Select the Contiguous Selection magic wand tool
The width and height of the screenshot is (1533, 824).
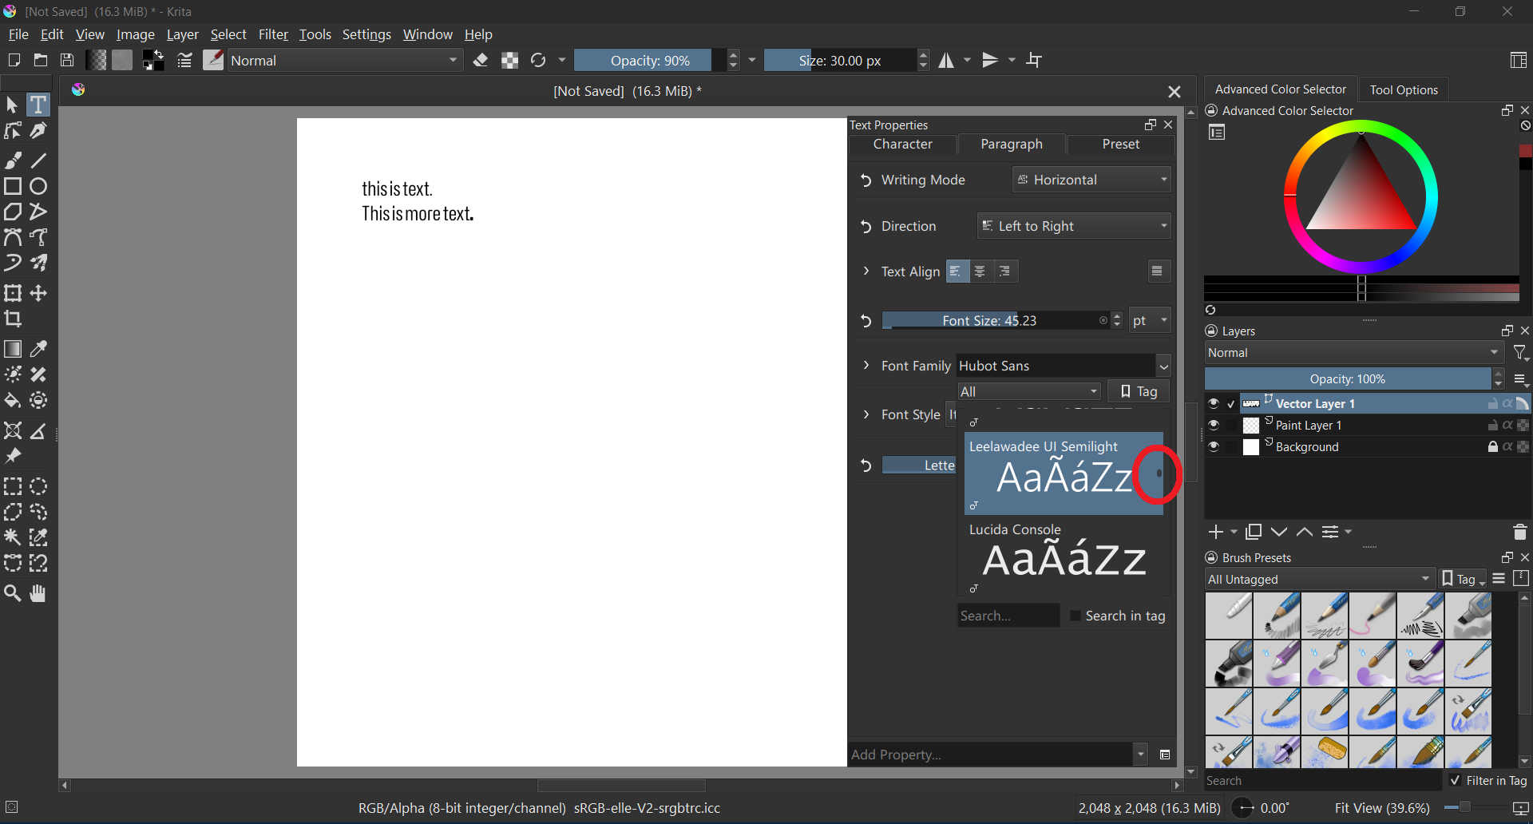13,537
